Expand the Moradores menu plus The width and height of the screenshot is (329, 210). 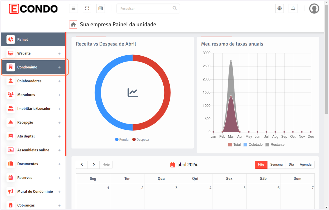coord(59,95)
